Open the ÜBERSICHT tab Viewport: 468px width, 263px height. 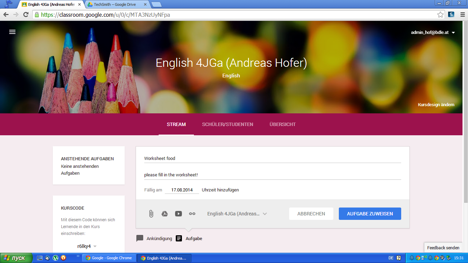coord(282,124)
